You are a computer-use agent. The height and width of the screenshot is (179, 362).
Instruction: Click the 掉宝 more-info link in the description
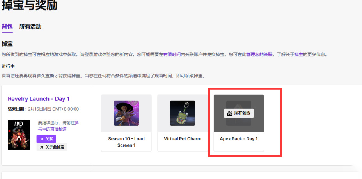coord(298,55)
